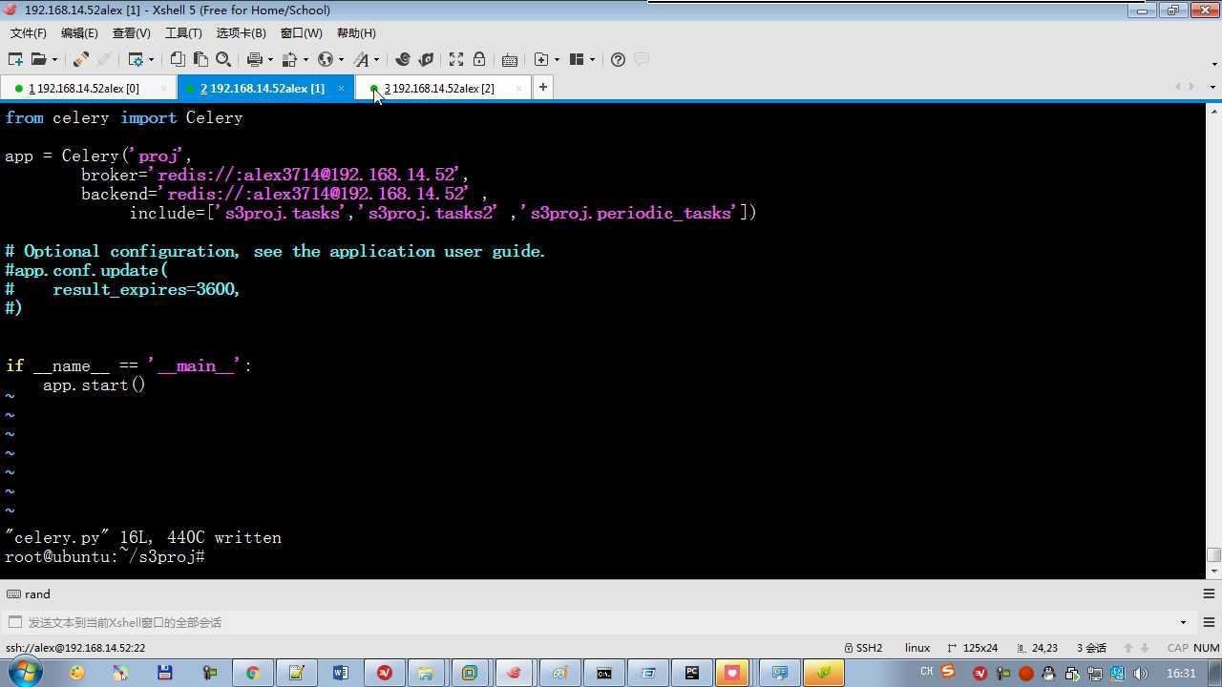This screenshot has height=687, width=1222.
Task: Click the taskbar volume speaker icon
Action: (x=1140, y=674)
